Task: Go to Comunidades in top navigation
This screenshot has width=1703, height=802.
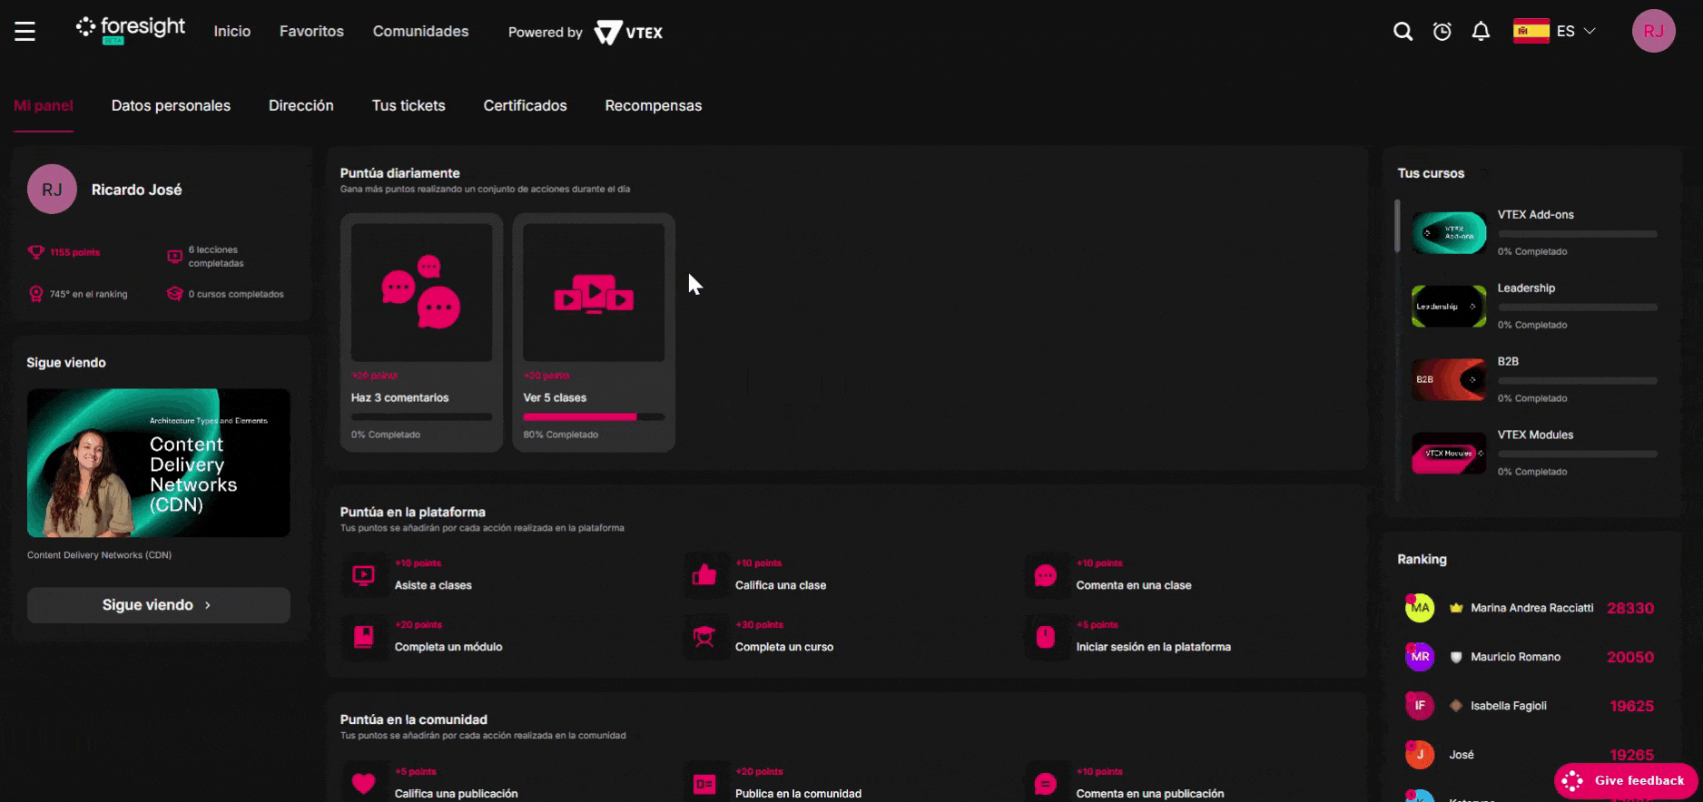Action: click(420, 32)
